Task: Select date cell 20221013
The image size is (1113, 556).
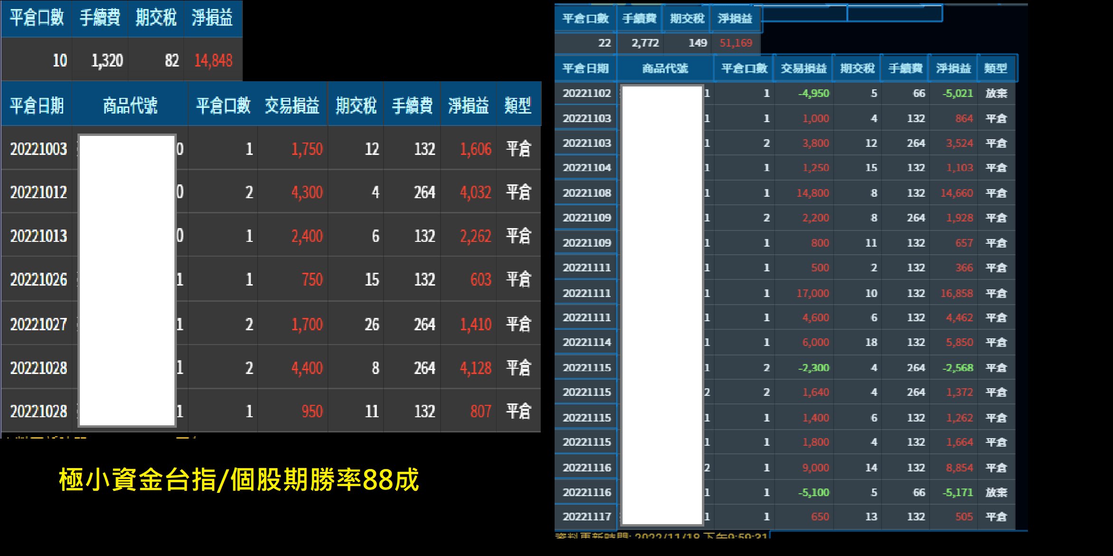Action: point(39,236)
